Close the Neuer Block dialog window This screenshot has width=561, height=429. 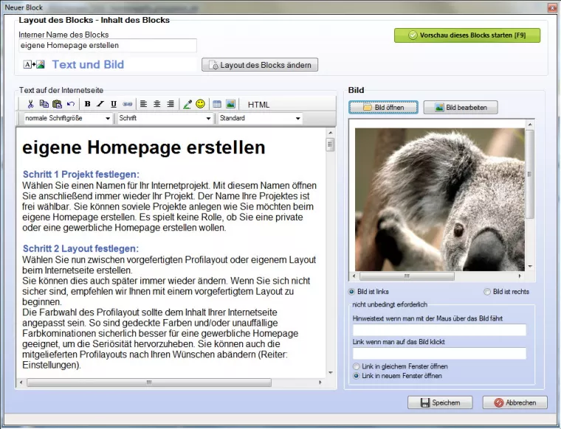(552, 7)
